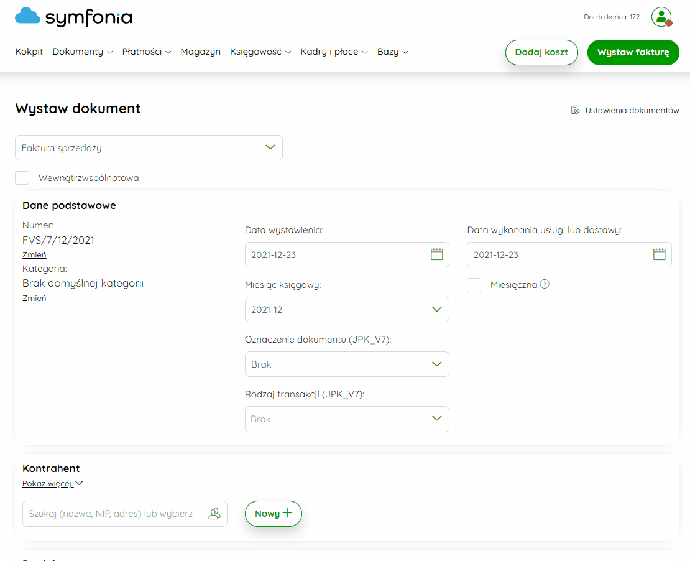Tick the Wewnątrzwspólnotowa checkbox
The width and height of the screenshot is (690, 561).
click(x=22, y=178)
